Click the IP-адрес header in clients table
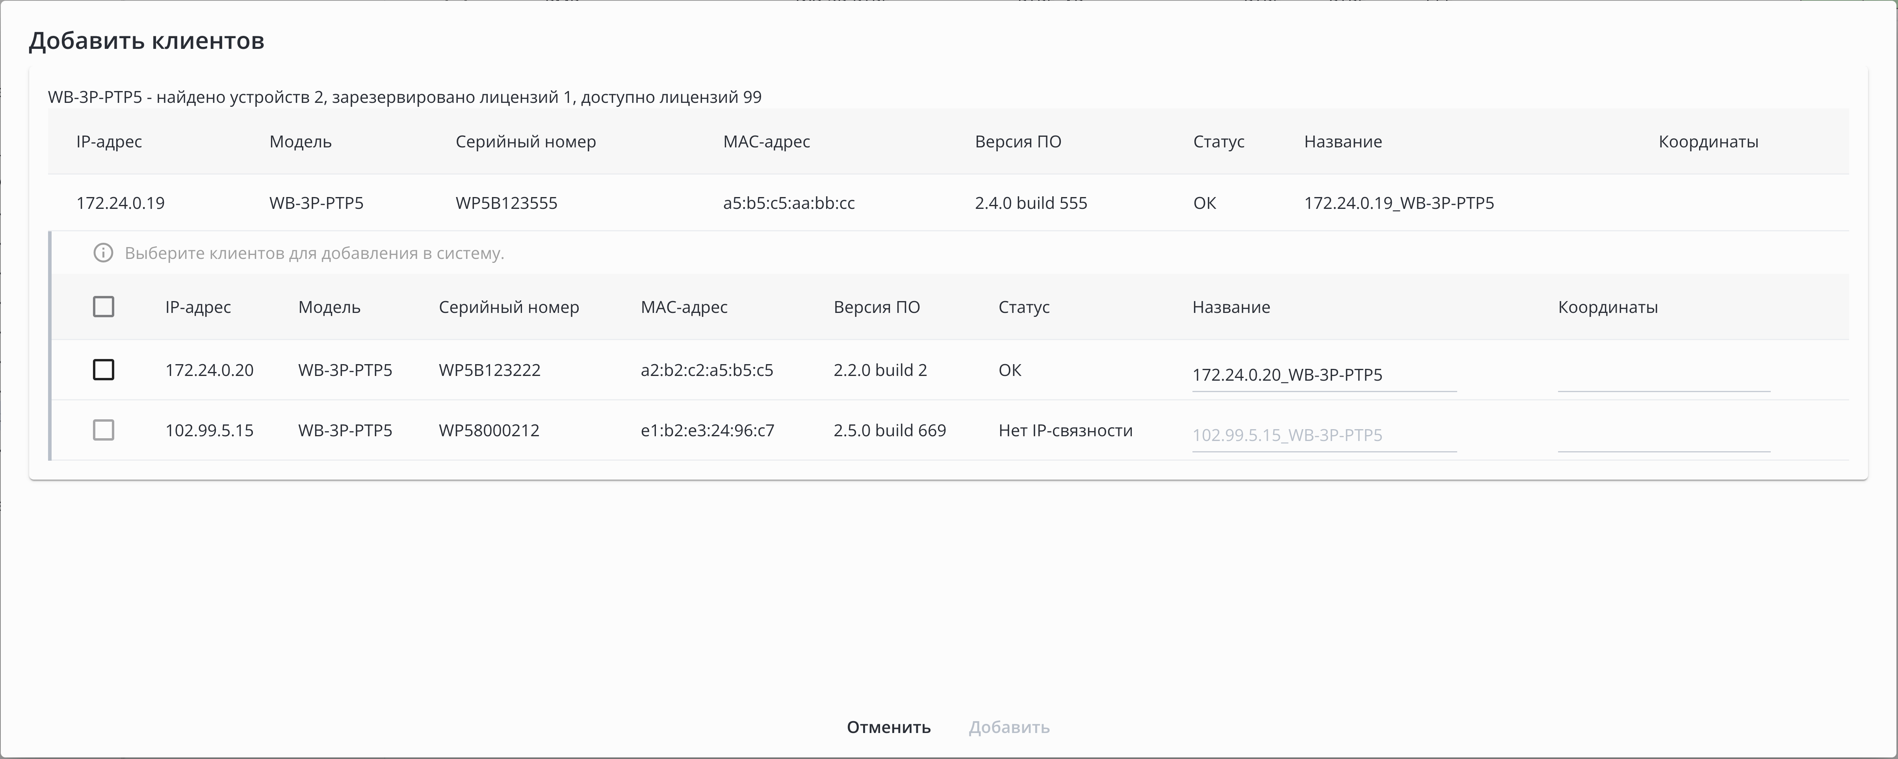The height and width of the screenshot is (759, 1898). pos(197,307)
